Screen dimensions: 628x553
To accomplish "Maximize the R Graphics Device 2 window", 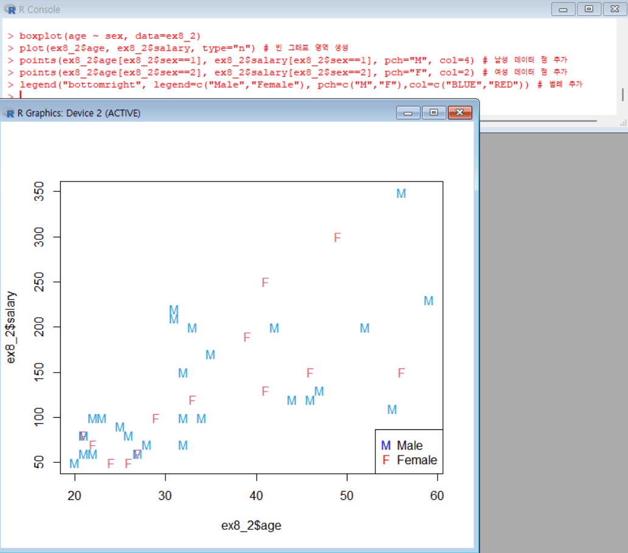I will [x=433, y=113].
